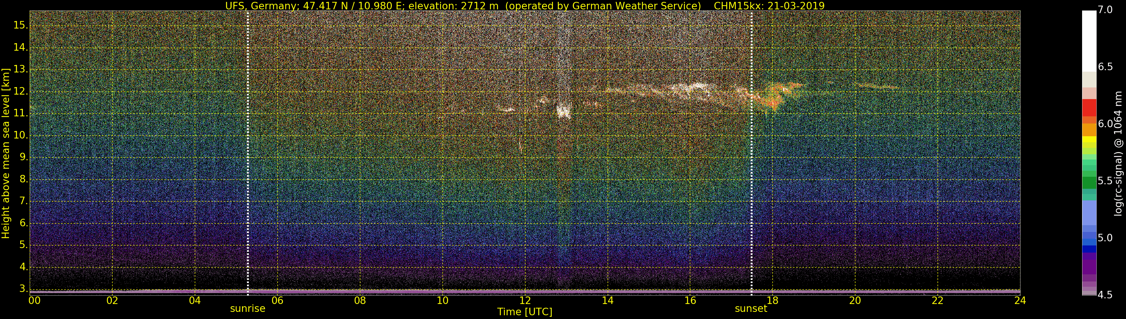Click the "6." height axis tick label

(x=23, y=223)
